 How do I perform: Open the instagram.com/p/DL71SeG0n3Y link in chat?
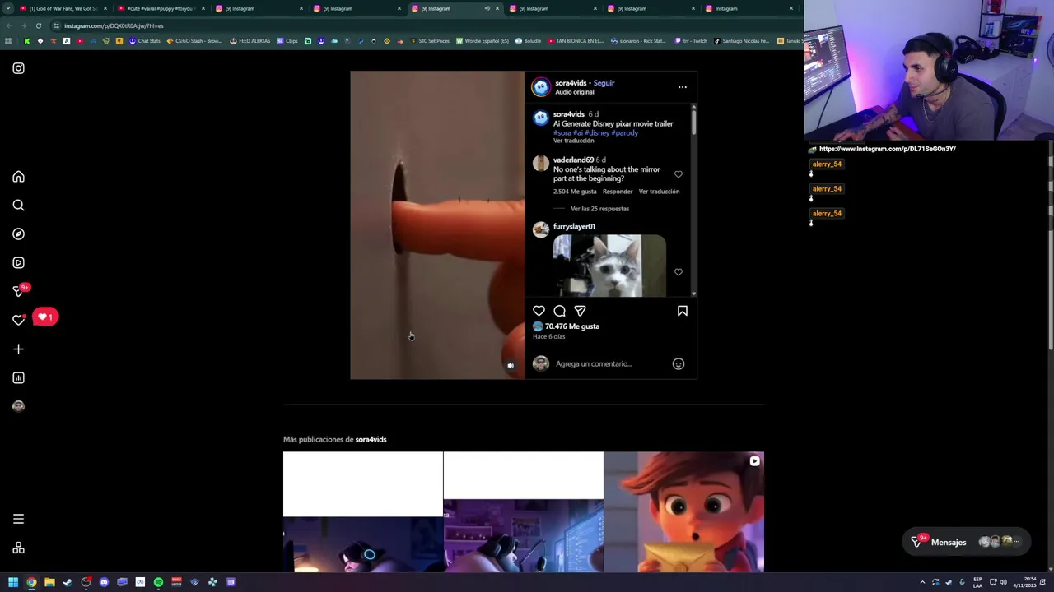(x=887, y=149)
